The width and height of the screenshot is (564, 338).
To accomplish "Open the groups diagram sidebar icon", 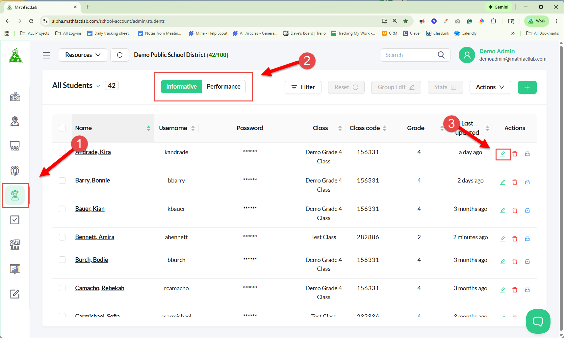I will click(x=15, y=244).
